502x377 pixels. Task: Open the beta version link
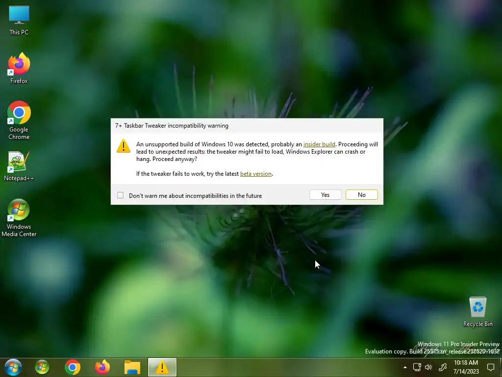[256, 174]
